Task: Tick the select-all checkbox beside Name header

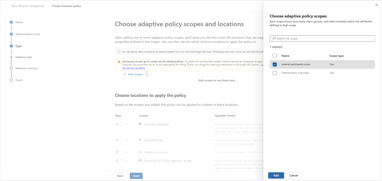Action: pos(275,56)
